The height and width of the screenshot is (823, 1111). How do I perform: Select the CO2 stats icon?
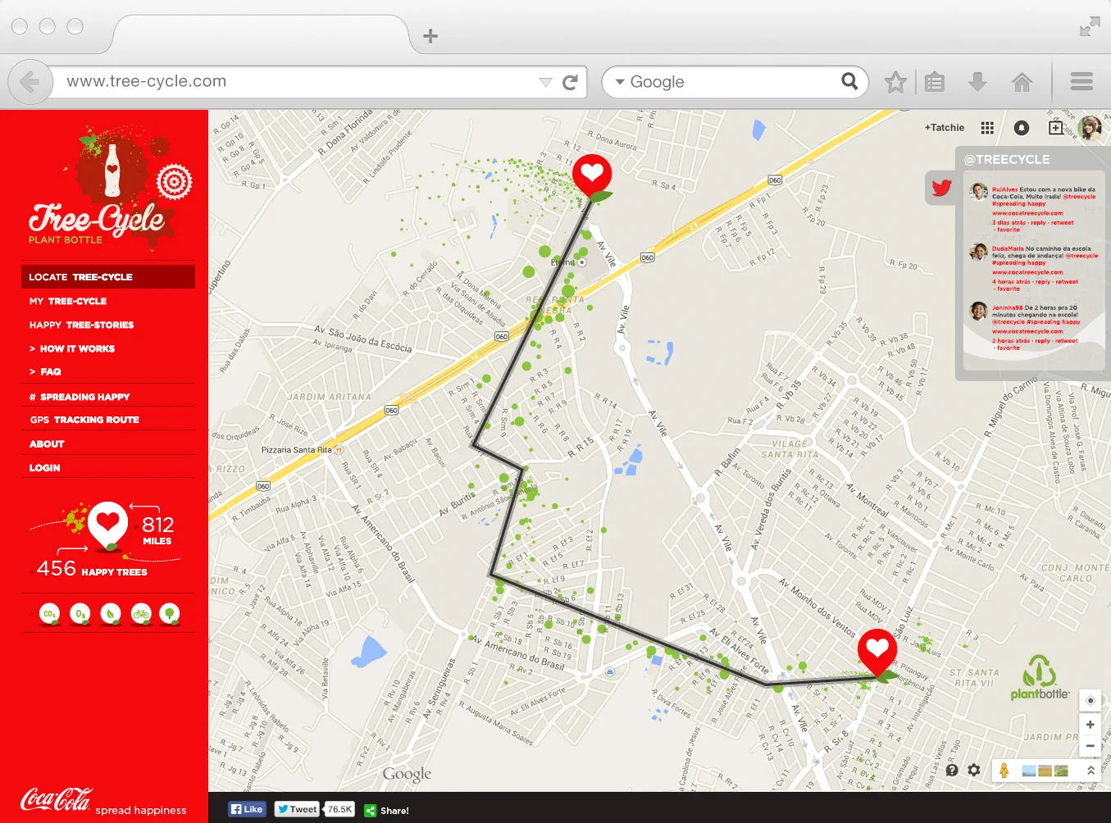[x=49, y=614]
